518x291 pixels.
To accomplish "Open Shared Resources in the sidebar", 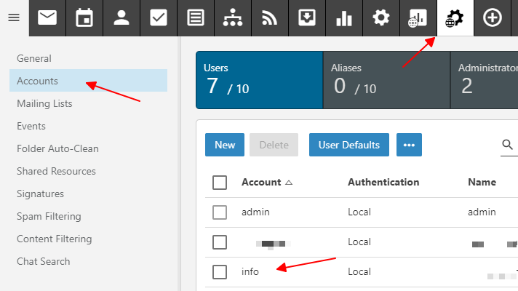I will coord(88,171).
